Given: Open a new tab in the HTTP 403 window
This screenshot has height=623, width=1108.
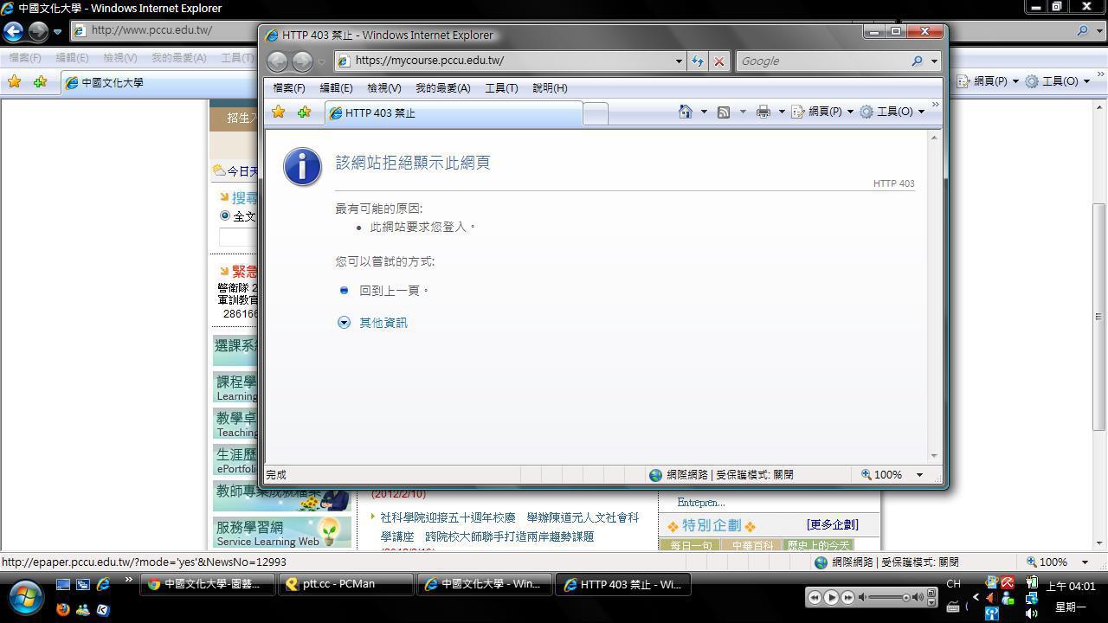Looking at the screenshot, I should pyautogui.click(x=596, y=113).
